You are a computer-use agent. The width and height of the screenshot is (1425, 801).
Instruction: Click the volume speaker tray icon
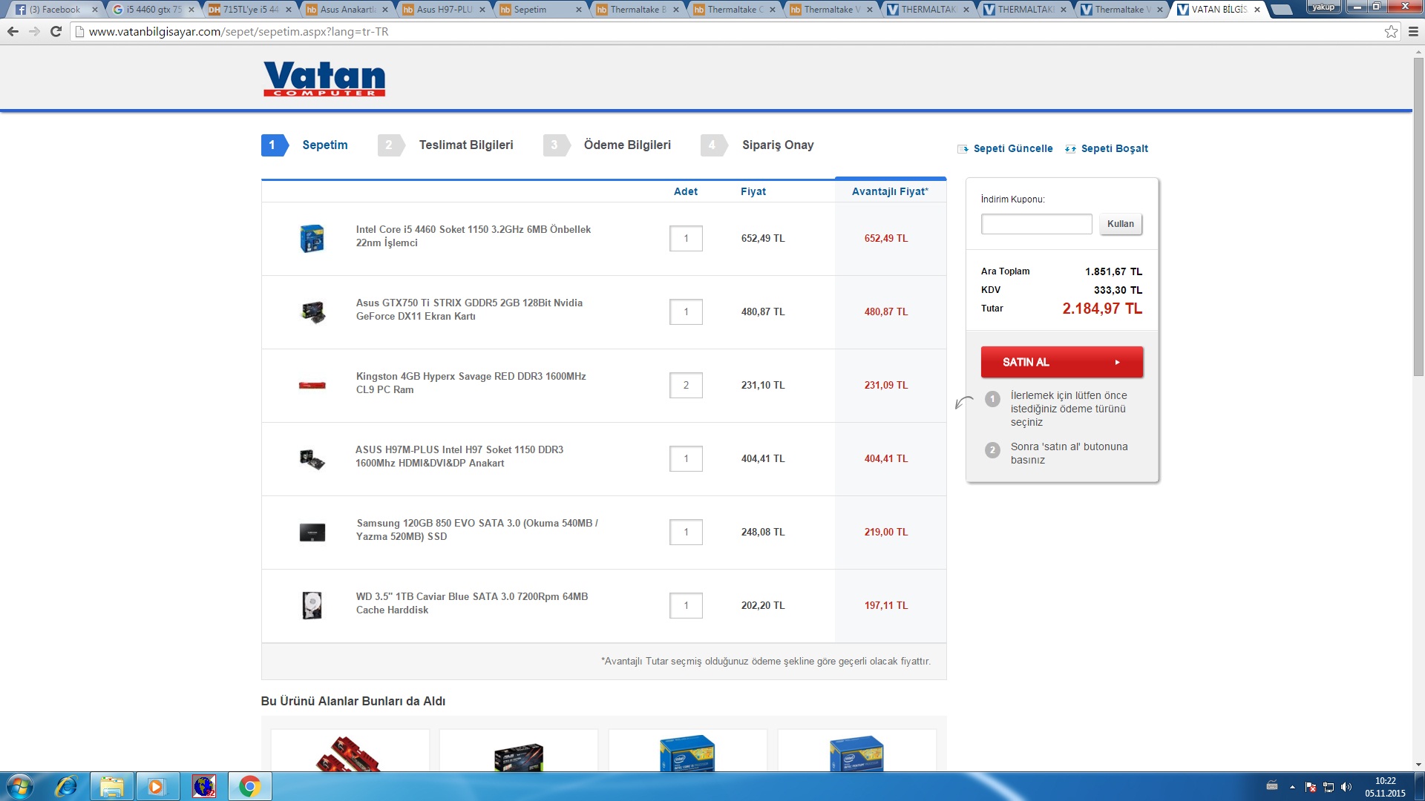[1346, 787]
